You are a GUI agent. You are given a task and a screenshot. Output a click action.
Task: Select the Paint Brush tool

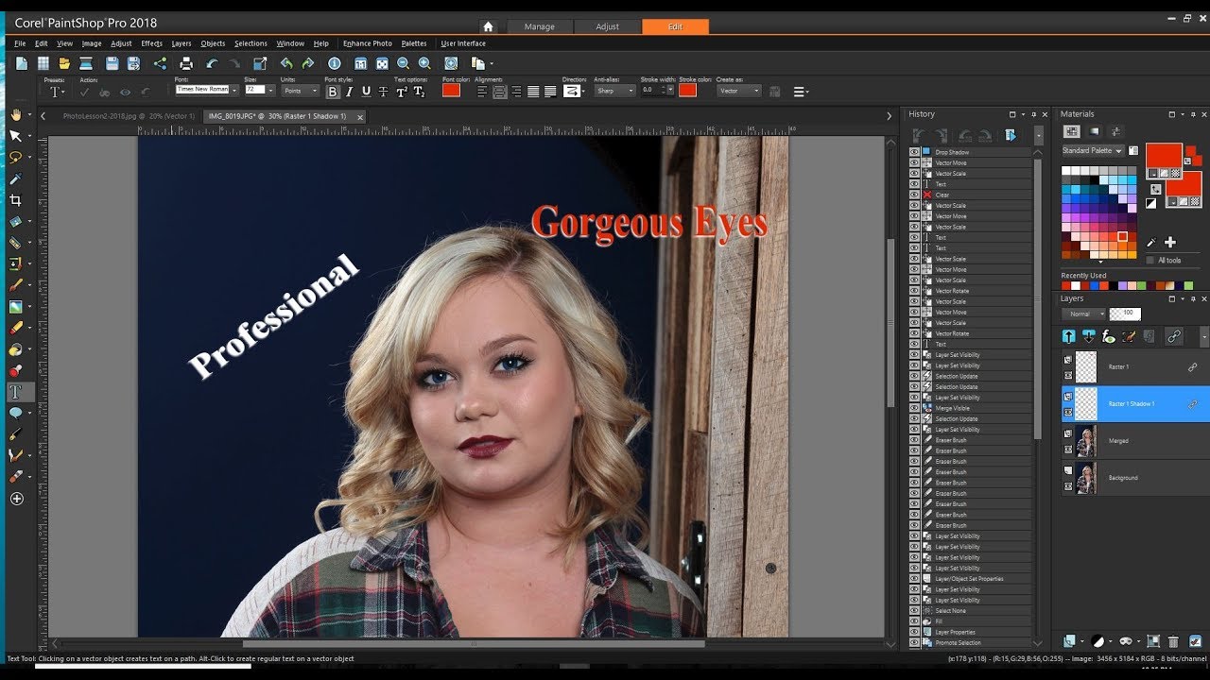tap(15, 285)
